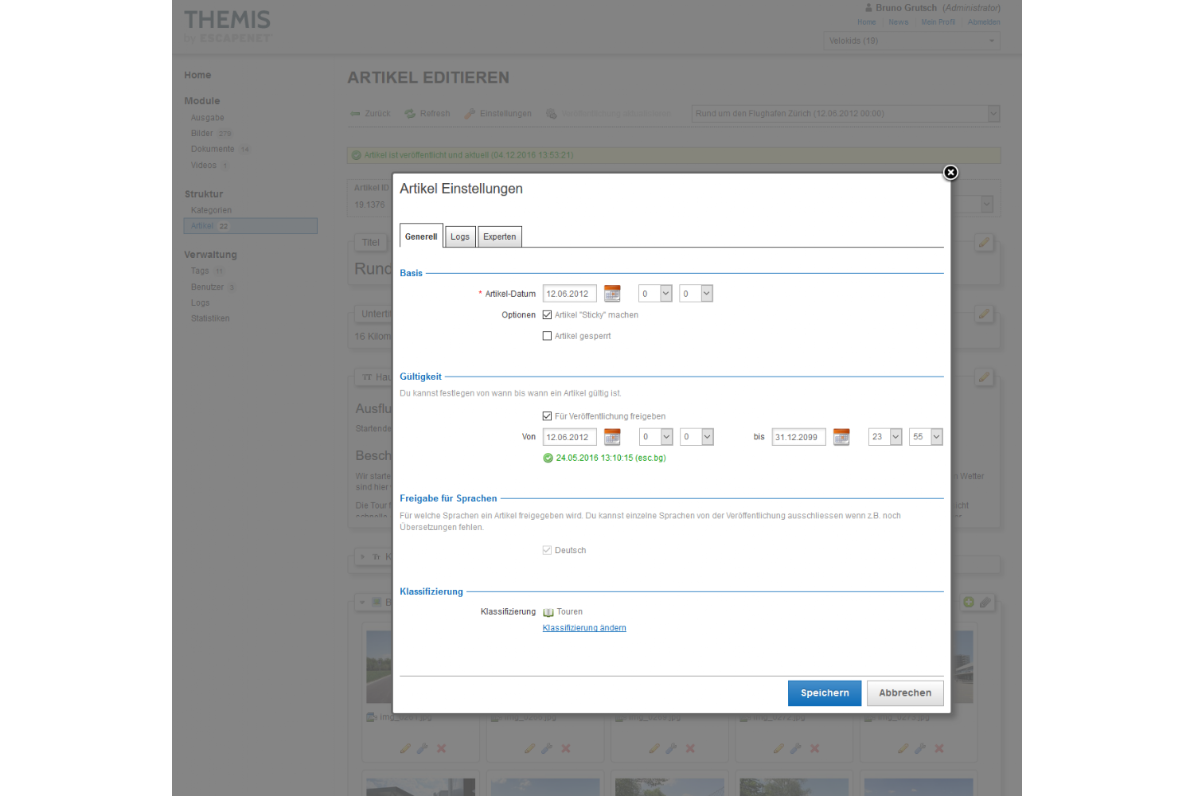This screenshot has width=1194, height=796.
Task: Expand the Artikel-Datum hour dropdown
Action: coord(656,294)
